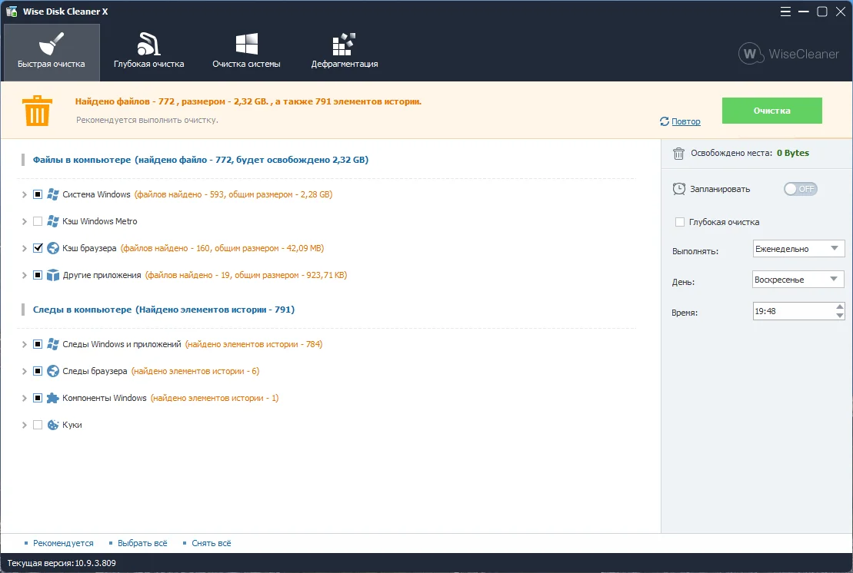Click the WiseCleaner logo
This screenshot has height=573, width=853.
click(788, 54)
